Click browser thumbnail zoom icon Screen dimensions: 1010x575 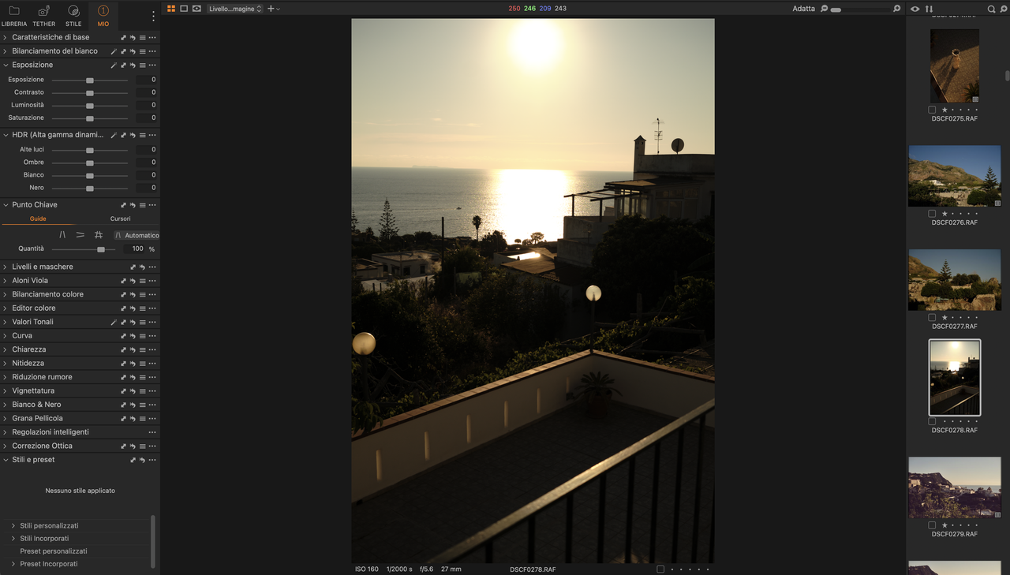point(1004,9)
